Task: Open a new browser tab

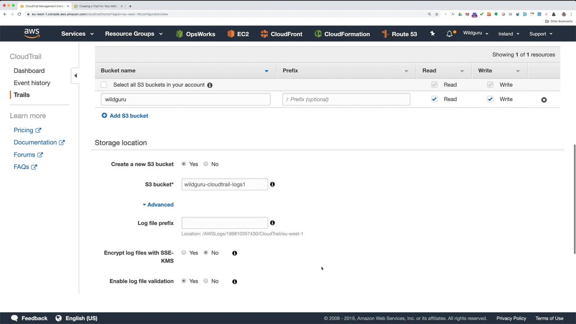Action: point(130,6)
